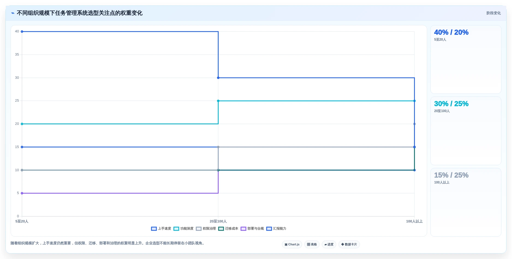Screen dimensions: 512x259
Task: Click the y-axis tick value 35
Action: (17, 55)
